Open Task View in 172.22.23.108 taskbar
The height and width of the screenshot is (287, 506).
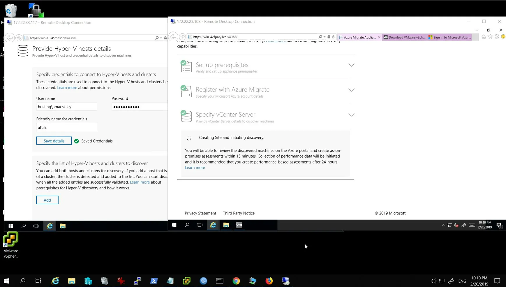point(200,225)
